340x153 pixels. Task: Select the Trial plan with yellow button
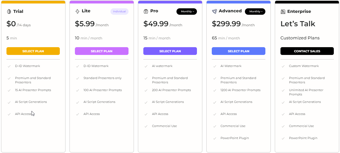pyautogui.click(x=33, y=51)
